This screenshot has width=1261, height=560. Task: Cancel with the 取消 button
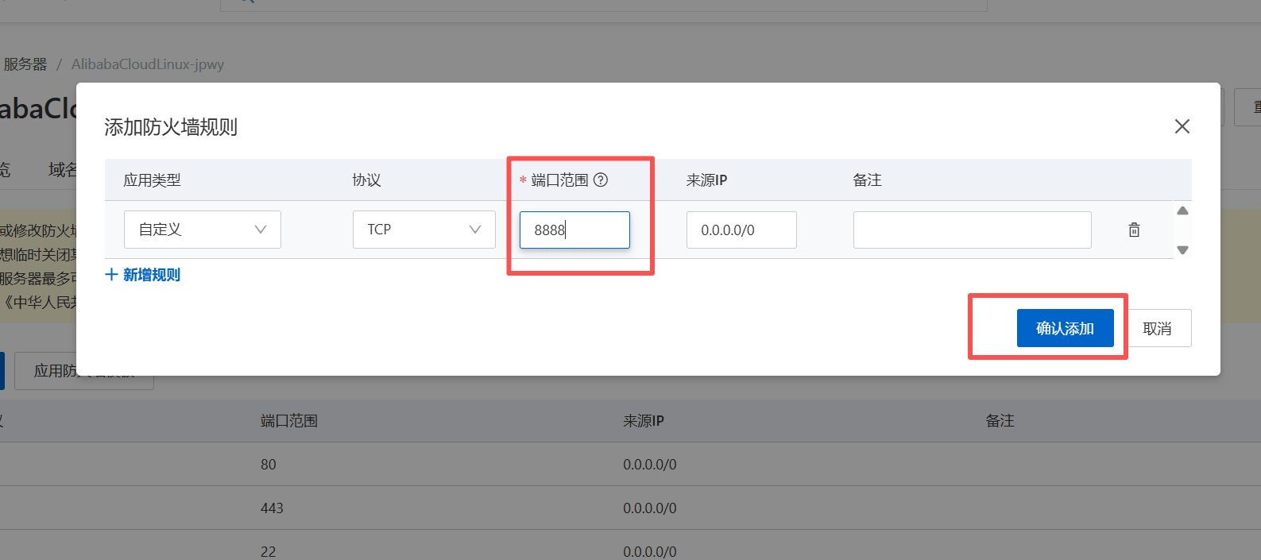(1157, 328)
